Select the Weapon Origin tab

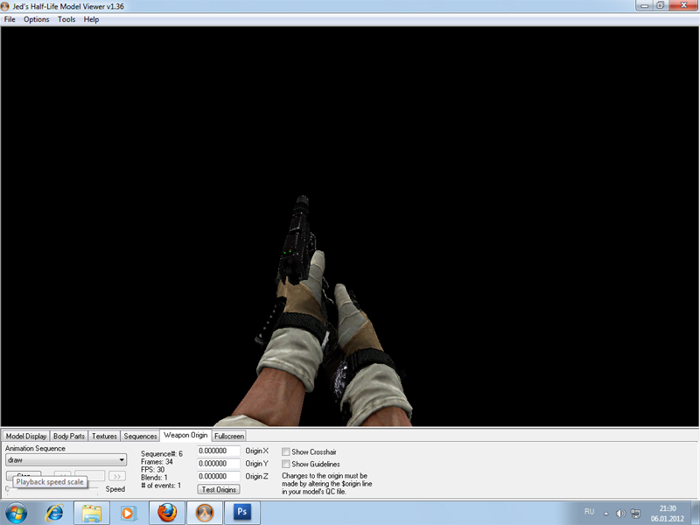[185, 435]
